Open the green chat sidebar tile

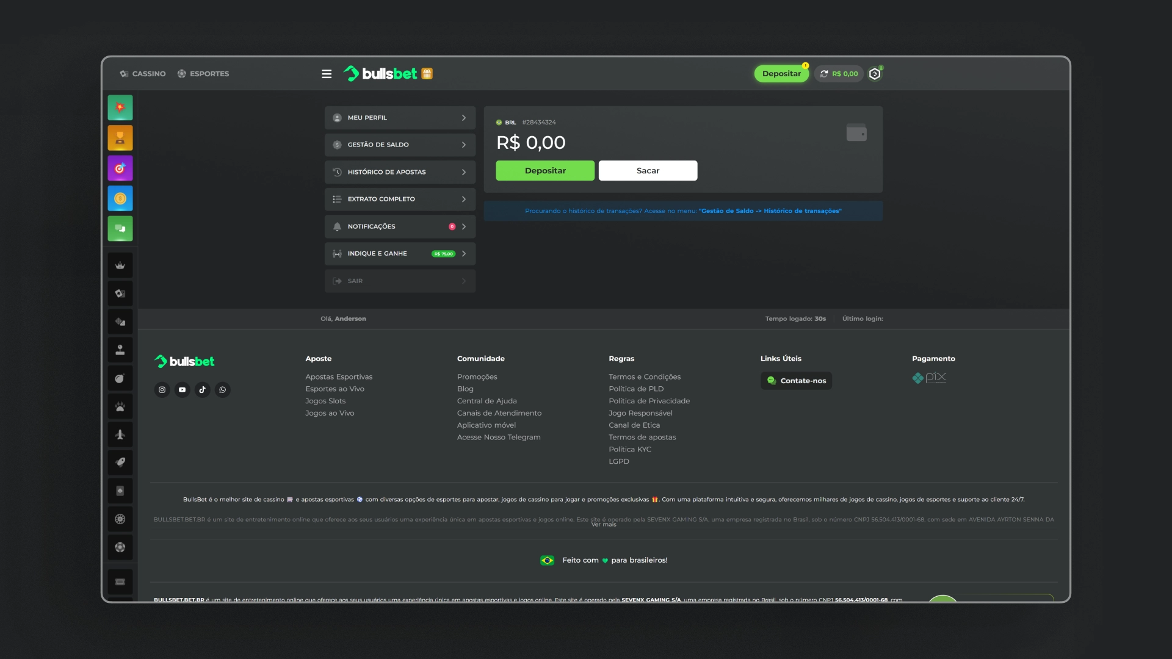point(120,229)
